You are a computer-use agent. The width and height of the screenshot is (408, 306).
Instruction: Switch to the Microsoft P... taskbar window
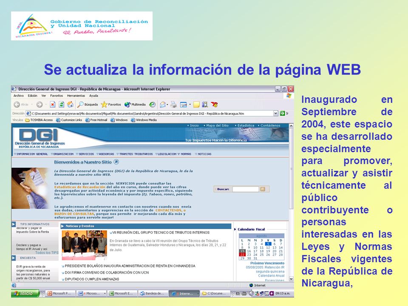pyautogui.click(x=60, y=294)
